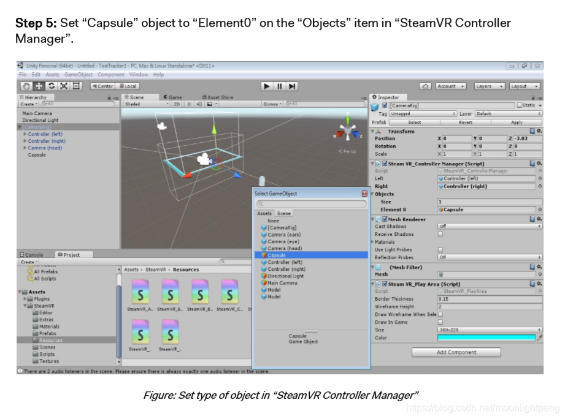
Task: Open Cast Shadows dropdown
Action: coord(490,226)
